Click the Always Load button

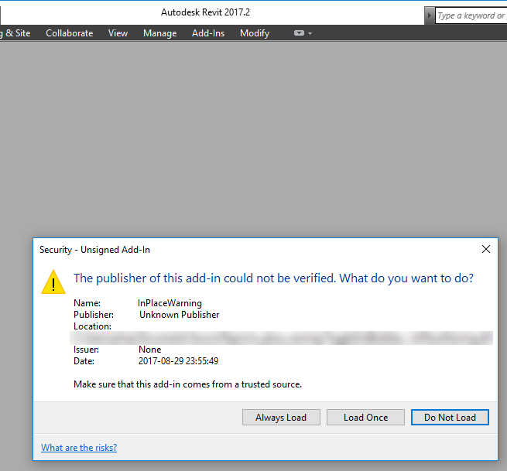pos(281,418)
